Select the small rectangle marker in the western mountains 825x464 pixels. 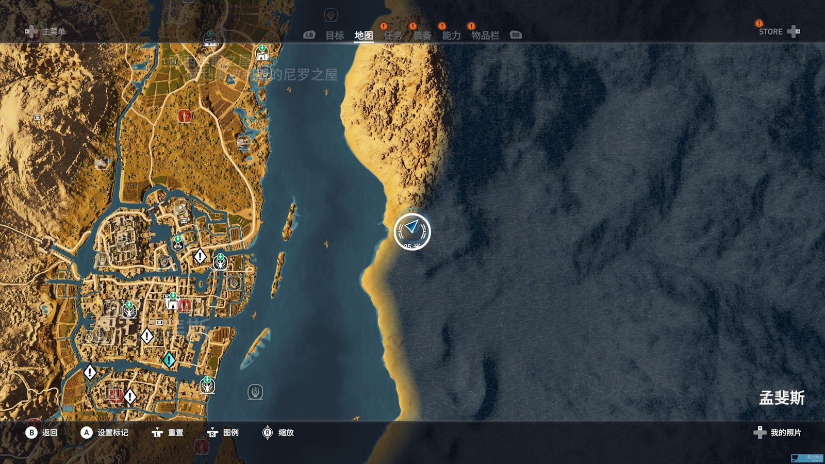point(37,118)
